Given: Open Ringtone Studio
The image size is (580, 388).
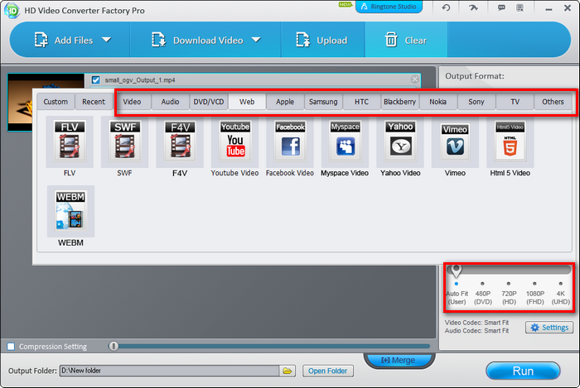Looking at the screenshot, I should coord(389,7).
